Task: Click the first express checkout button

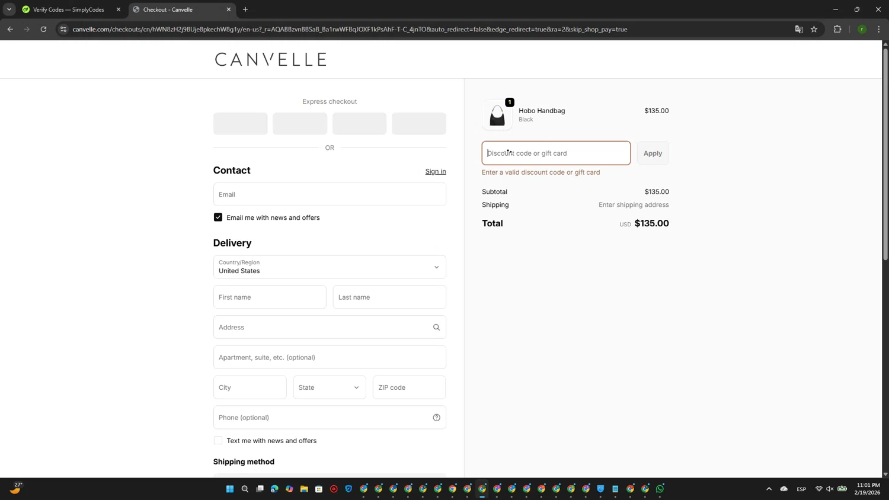Action: tap(240, 124)
